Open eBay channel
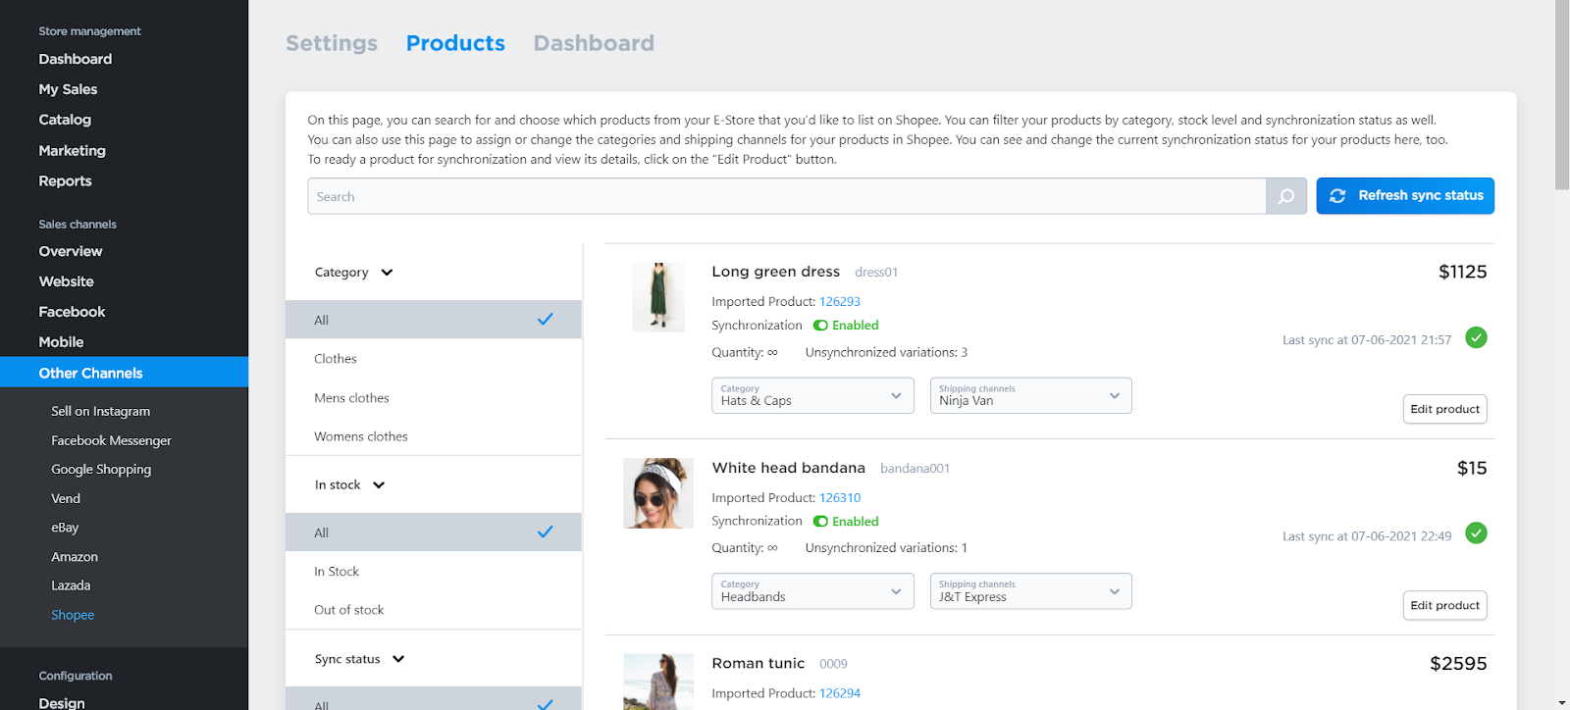 pyautogui.click(x=65, y=528)
